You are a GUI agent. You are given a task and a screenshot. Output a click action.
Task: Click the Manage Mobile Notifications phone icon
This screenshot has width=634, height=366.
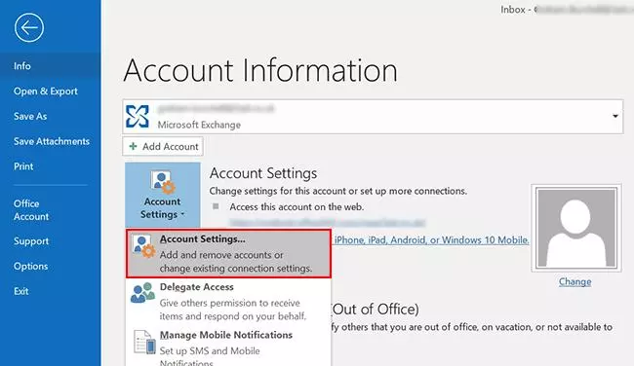(x=144, y=342)
